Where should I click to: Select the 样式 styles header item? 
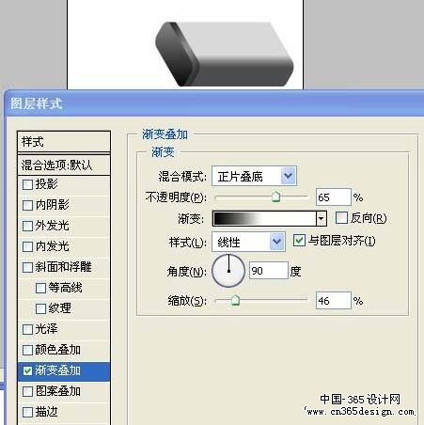point(64,142)
